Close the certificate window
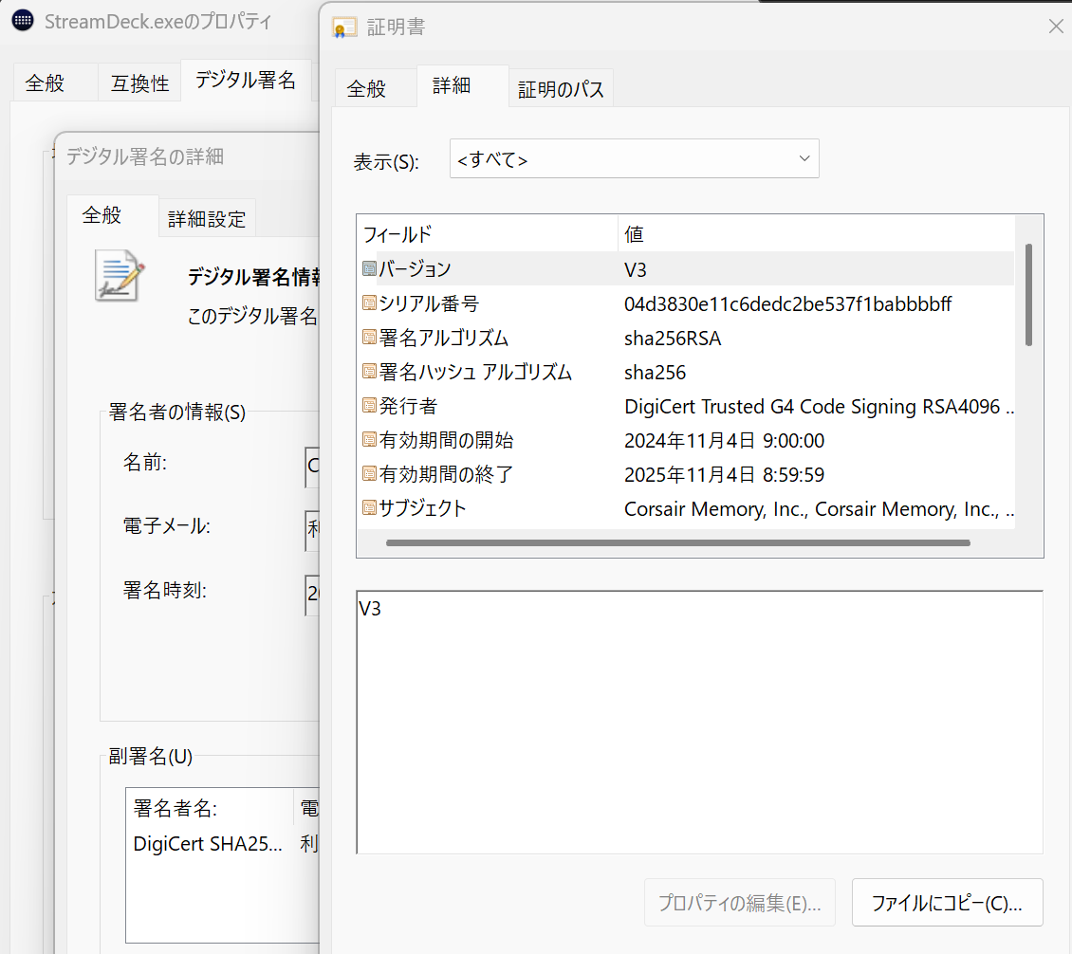The width and height of the screenshot is (1072, 954). click(x=1056, y=27)
